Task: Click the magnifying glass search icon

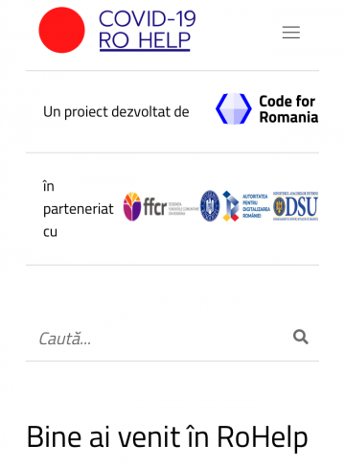Action: coord(301,337)
